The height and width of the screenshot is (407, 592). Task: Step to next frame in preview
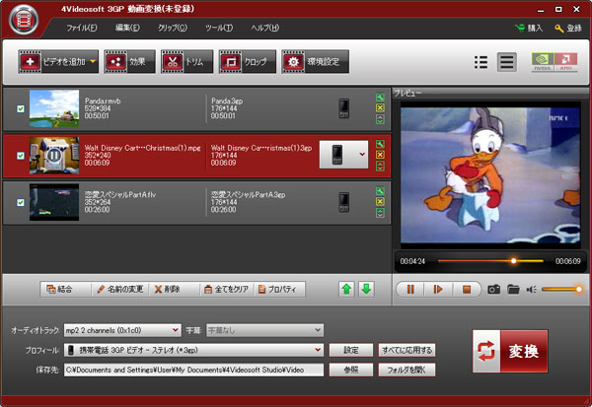click(438, 290)
